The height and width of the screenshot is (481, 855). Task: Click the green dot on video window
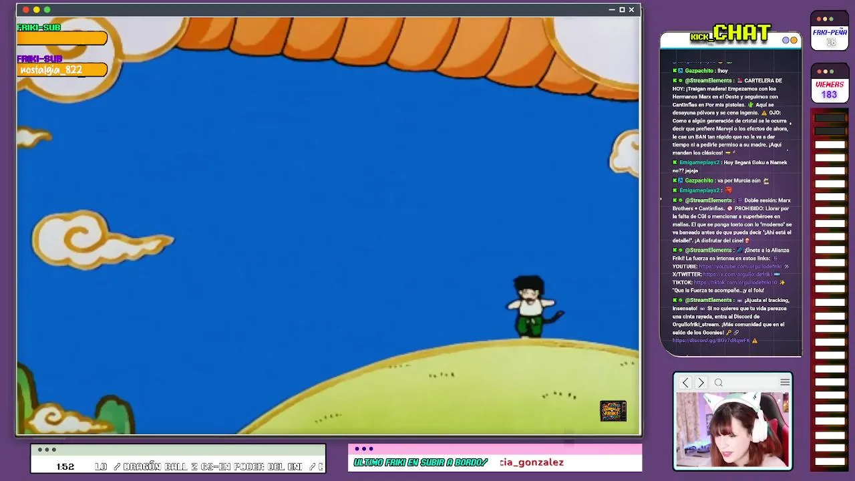(x=47, y=9)
